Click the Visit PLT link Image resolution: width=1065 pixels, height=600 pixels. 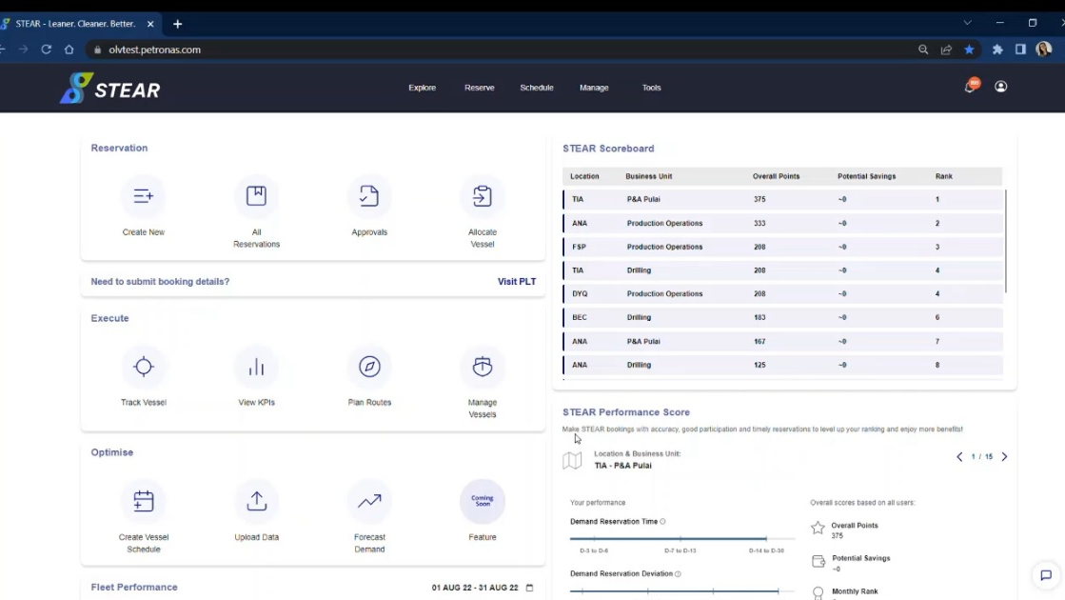[517, 281]
